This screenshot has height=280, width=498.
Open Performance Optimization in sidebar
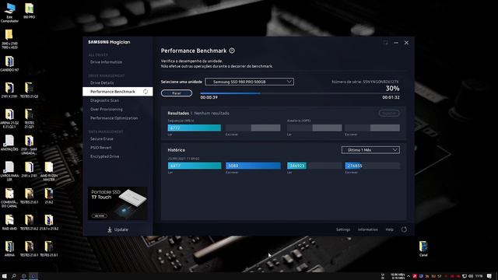click(114, 118)
